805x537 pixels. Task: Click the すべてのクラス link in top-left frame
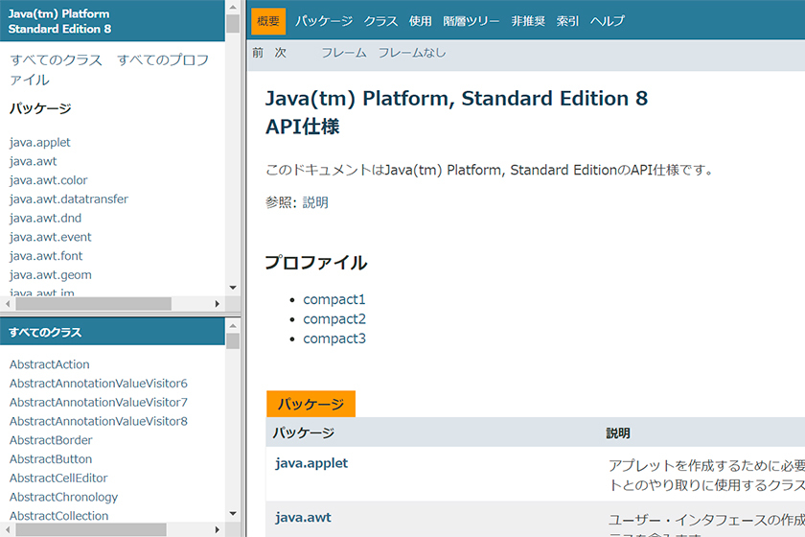(x=56, y=59)
